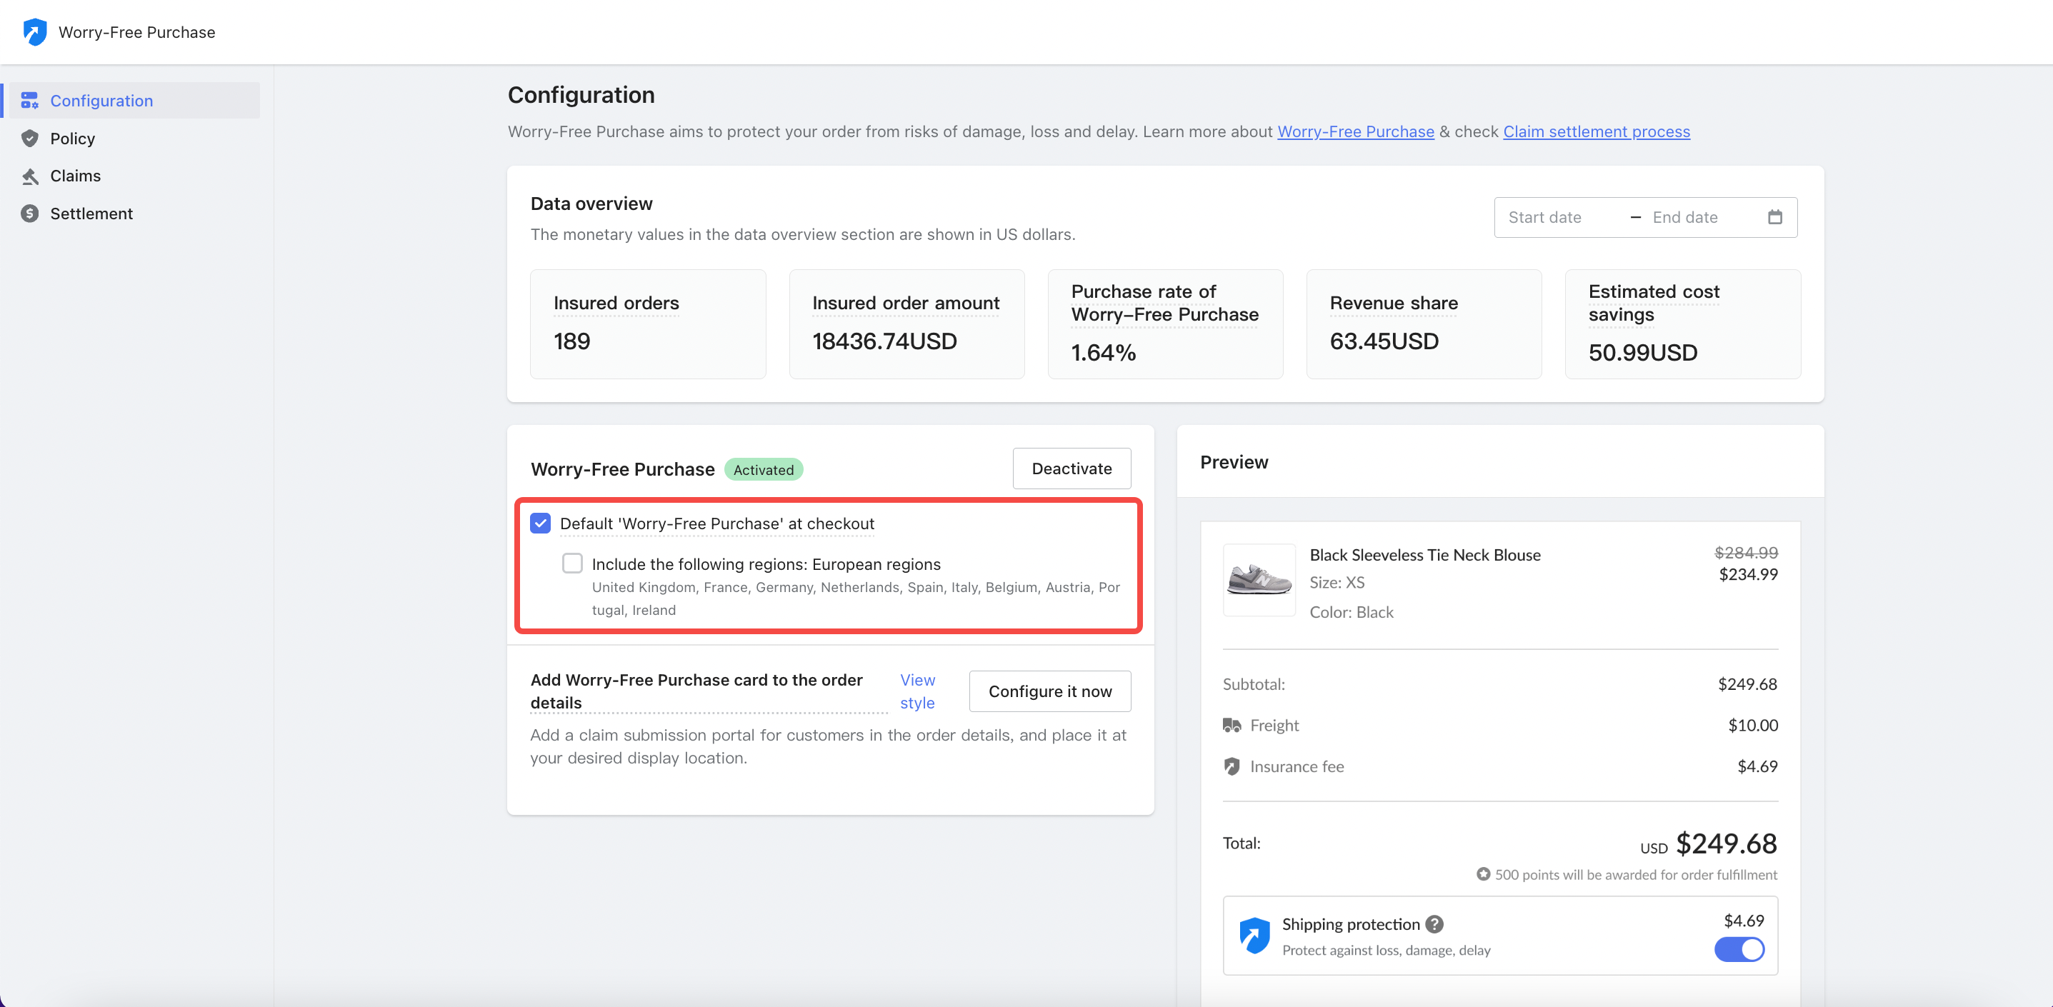The image size is (2053, 1007).
Task: Check Include the following regions: European regions
Action: point(572,563)
